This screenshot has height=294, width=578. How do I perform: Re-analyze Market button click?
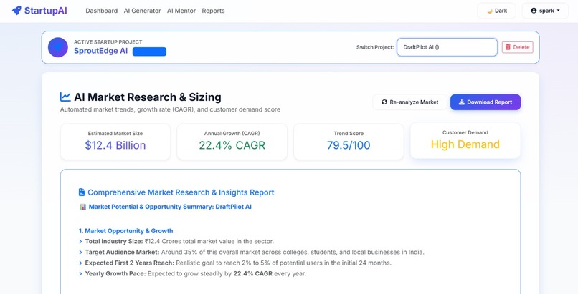409,102
